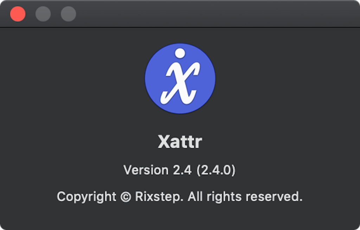Viewport: 360px width, 230px height.
Task: Click the blue Xattr app icon
Action: [180, 79]
